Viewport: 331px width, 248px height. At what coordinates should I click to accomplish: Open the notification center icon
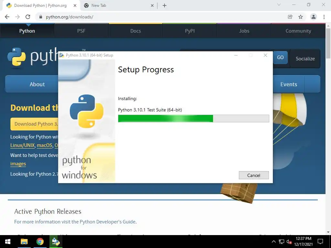[320, 242]
